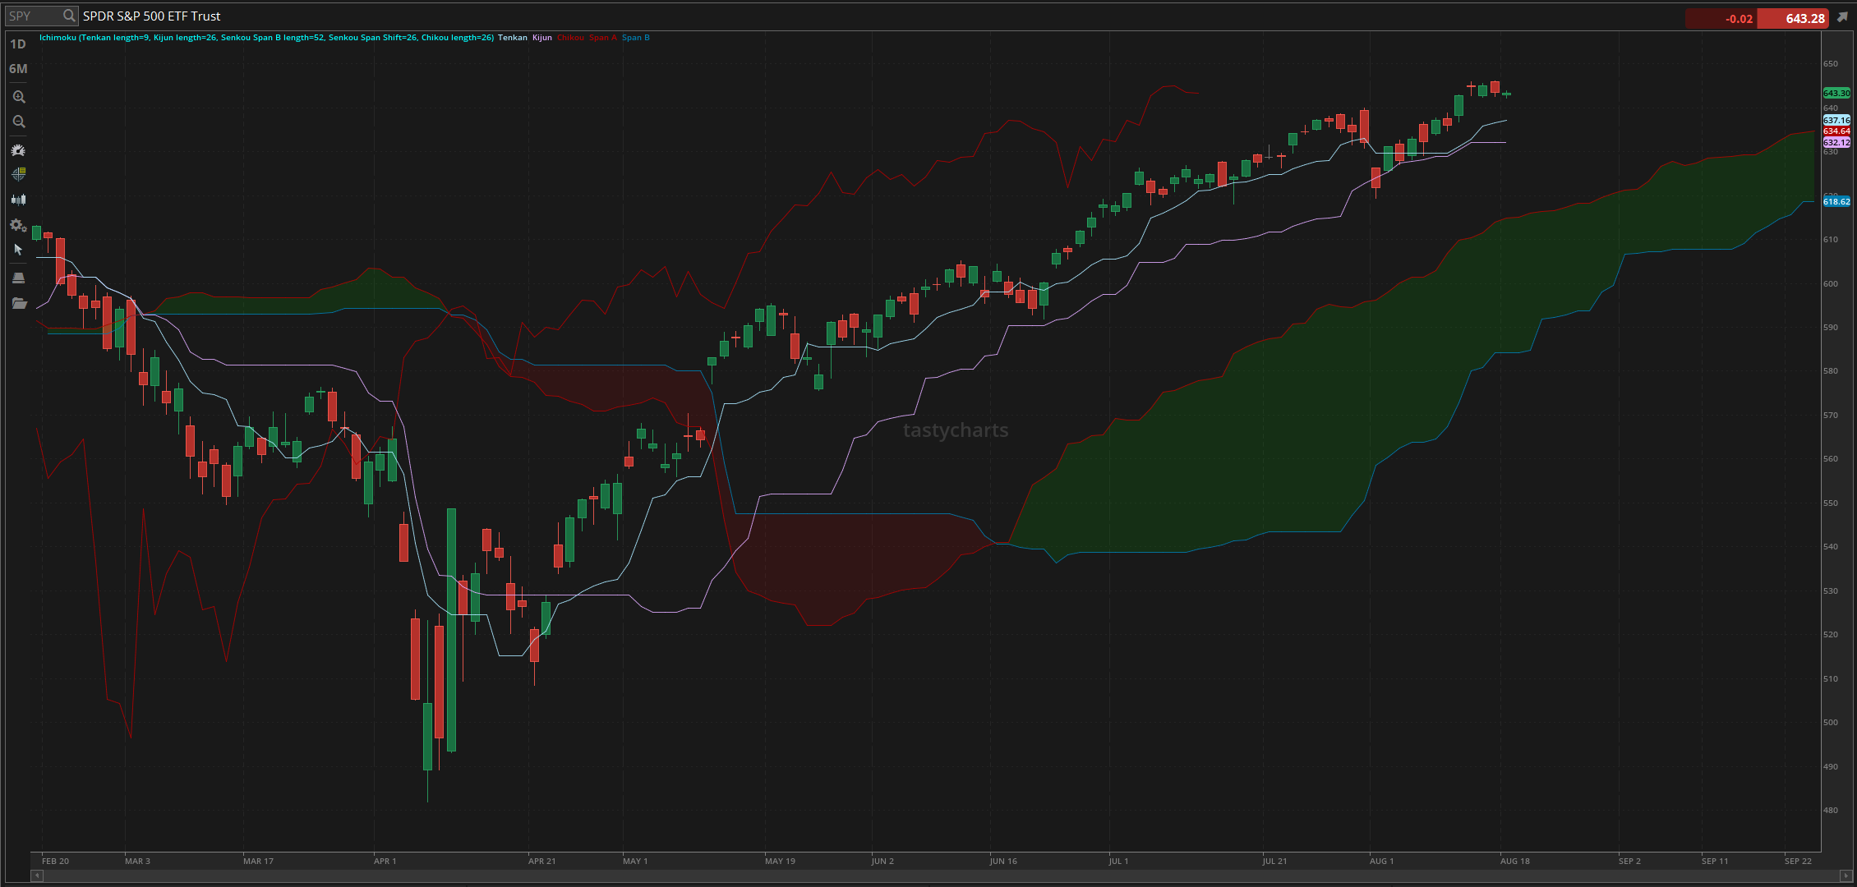Click the pop-out arrow icon top right
The width and height of the screenshot is (1857, 887).
1842,17
